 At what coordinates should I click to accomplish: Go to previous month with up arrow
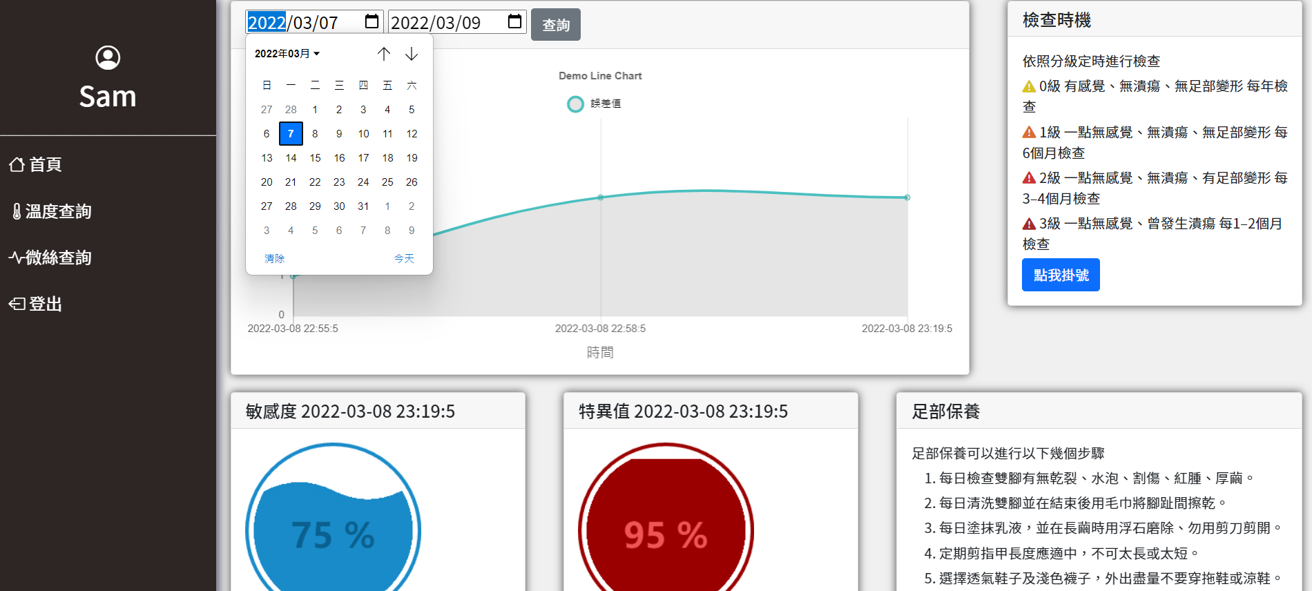384,54
